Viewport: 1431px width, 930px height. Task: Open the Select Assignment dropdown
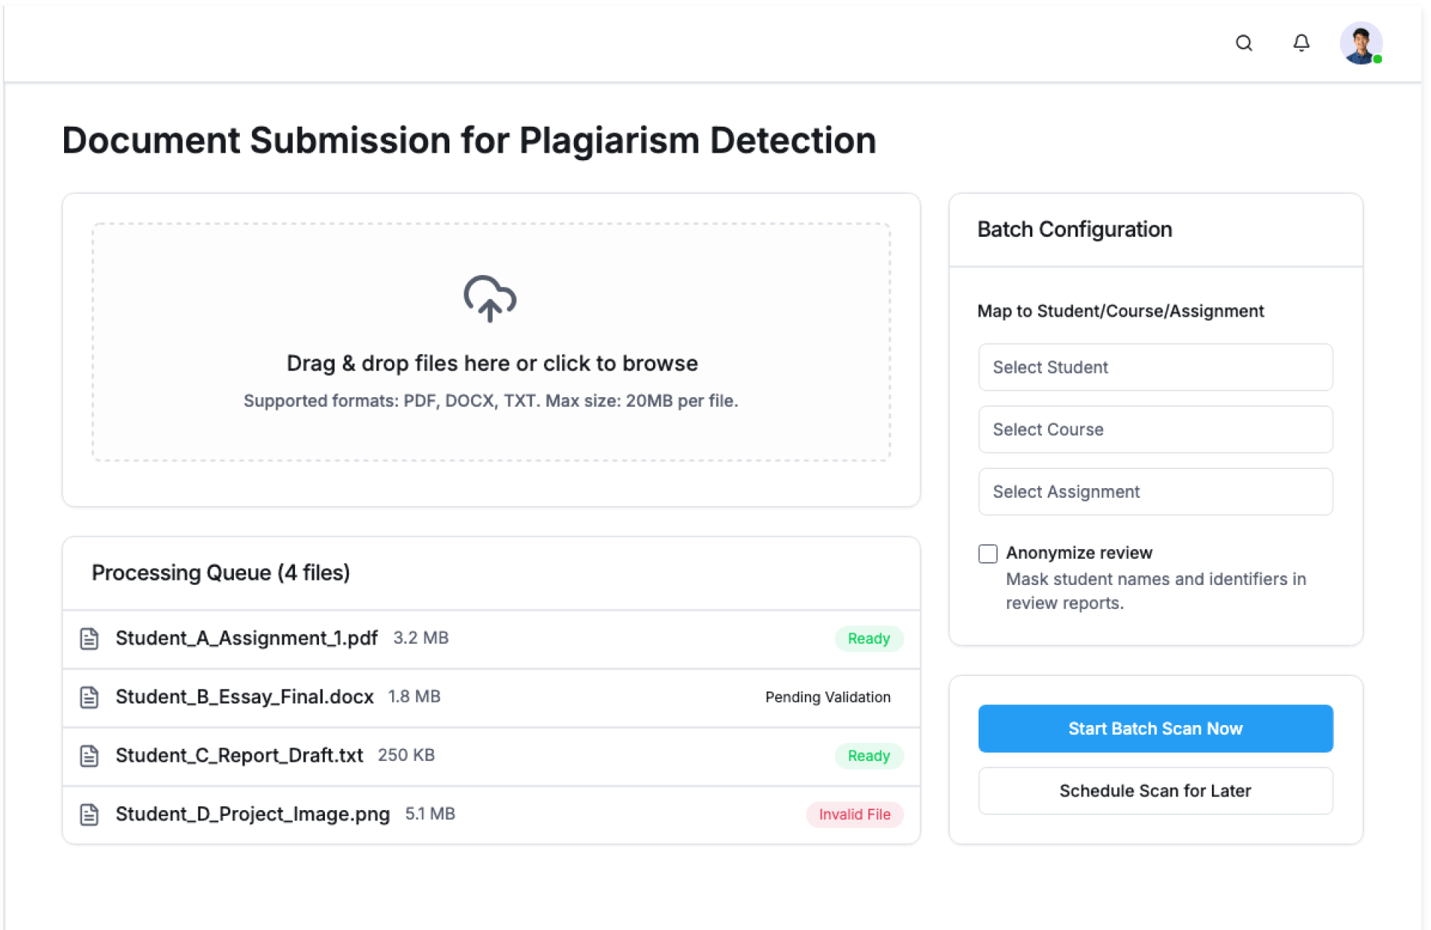tap(1154, 492)
